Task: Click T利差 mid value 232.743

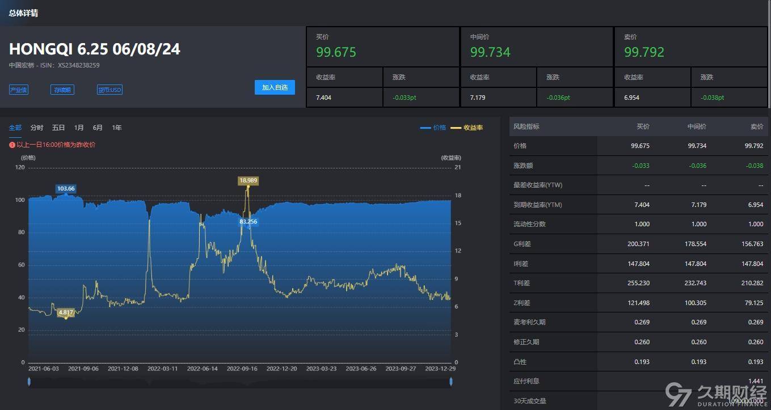Action: [695, 283]
